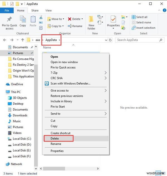Viewport: 167px width, 176px height.
Task: Expand the Delete dropdown arrow in ribbon
Action: tap(82, 19)
